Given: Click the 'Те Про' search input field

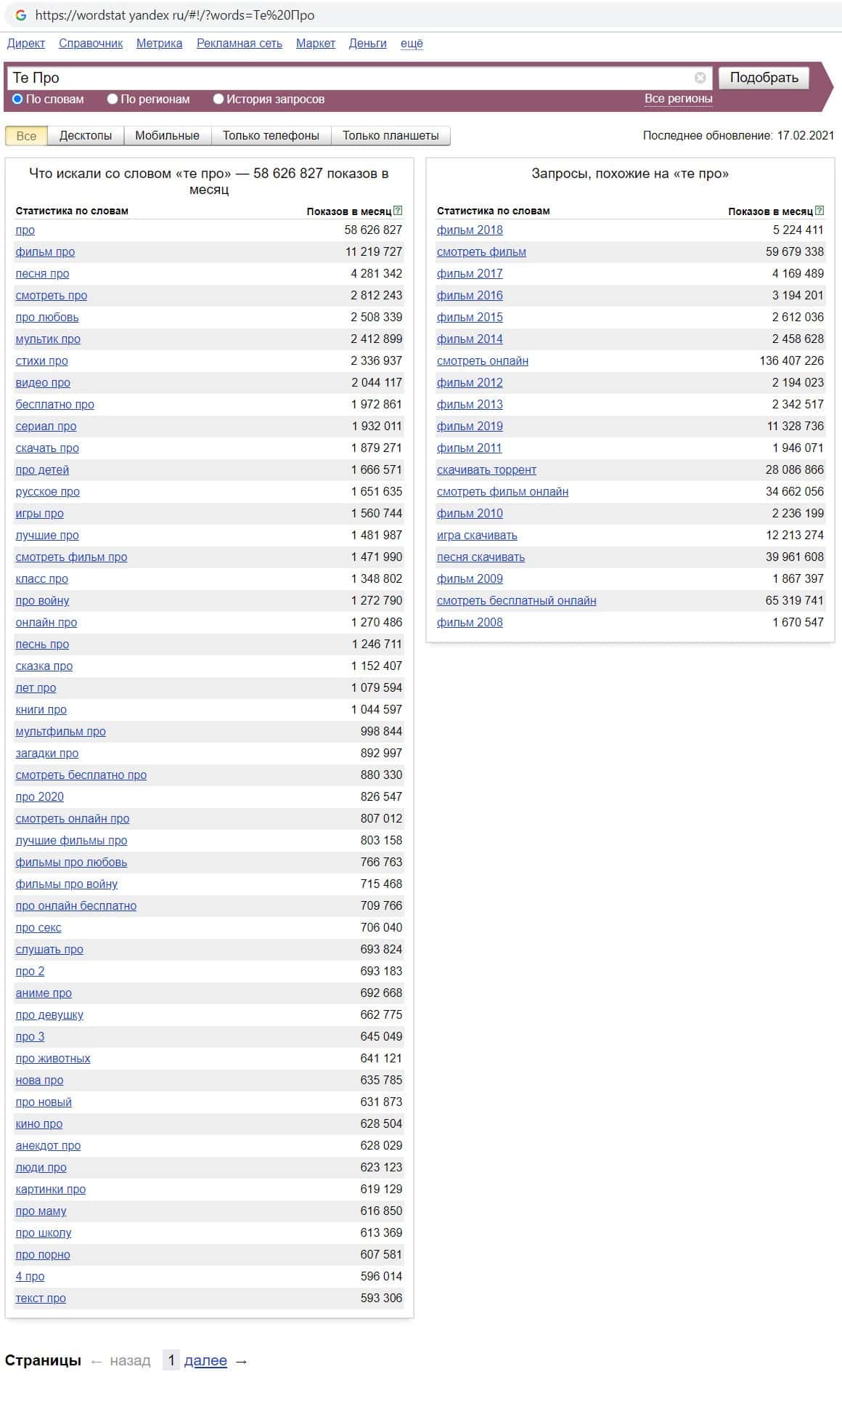Looking at the screenshot, I should pos(348,78).
